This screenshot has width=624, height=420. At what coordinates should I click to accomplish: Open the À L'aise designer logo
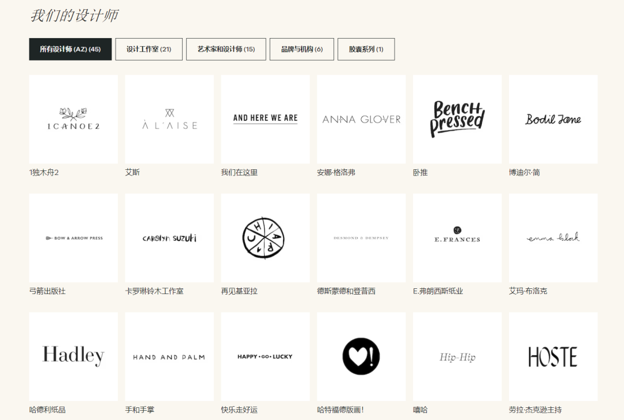click(x=169, y=119)
